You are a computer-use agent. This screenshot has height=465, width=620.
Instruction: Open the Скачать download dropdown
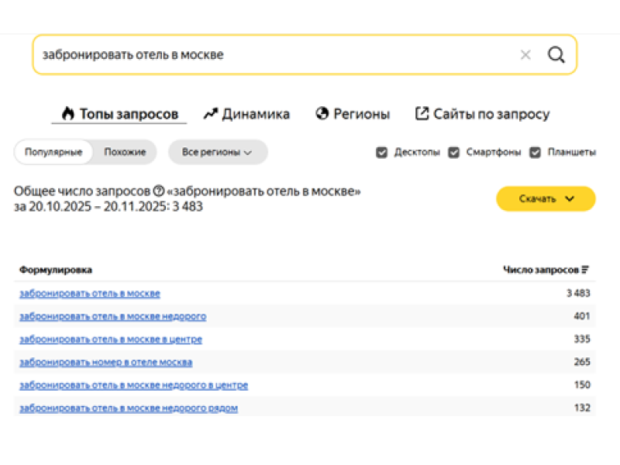coord(546,198)
